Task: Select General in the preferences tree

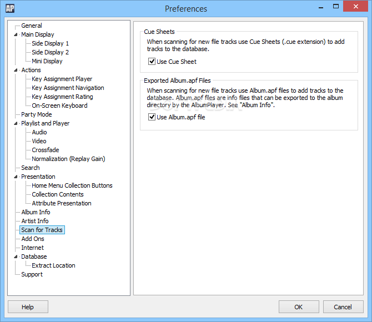Action: [x=32, y=26]
